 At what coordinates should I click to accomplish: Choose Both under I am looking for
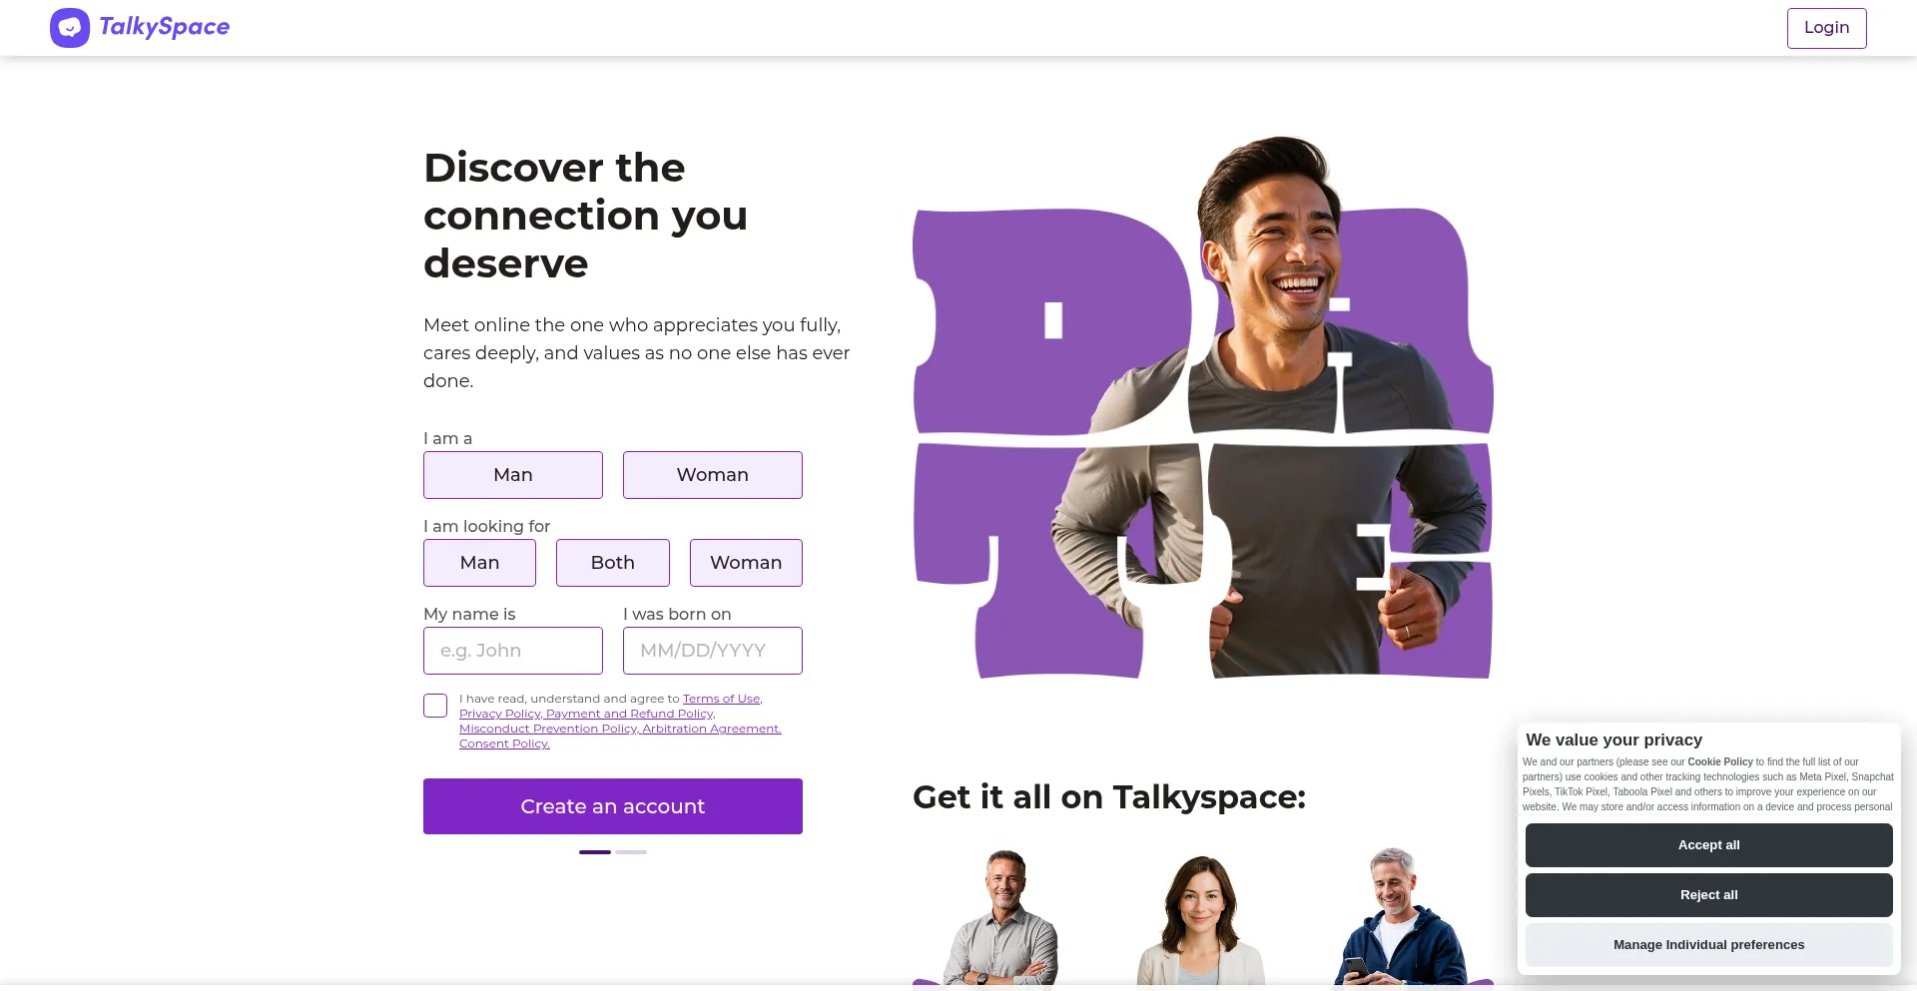pyautogui.click(x=613, y=563)
